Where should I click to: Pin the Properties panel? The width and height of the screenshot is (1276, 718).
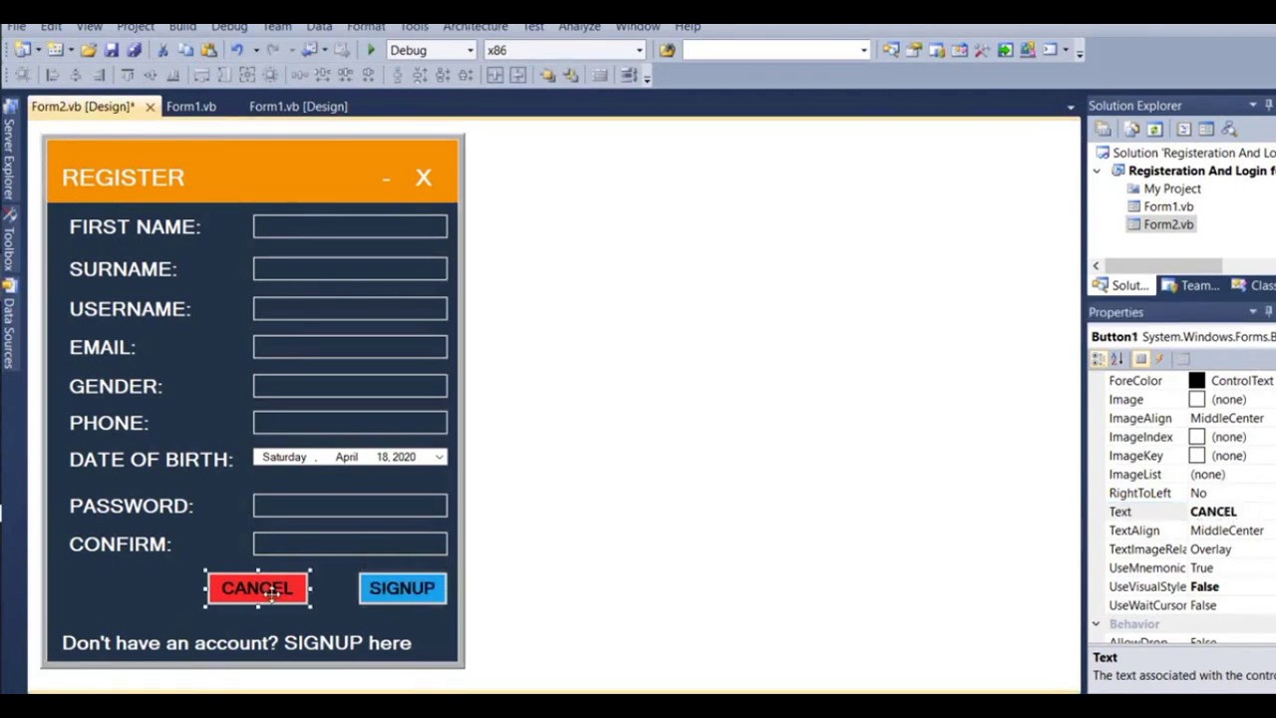1269,311
